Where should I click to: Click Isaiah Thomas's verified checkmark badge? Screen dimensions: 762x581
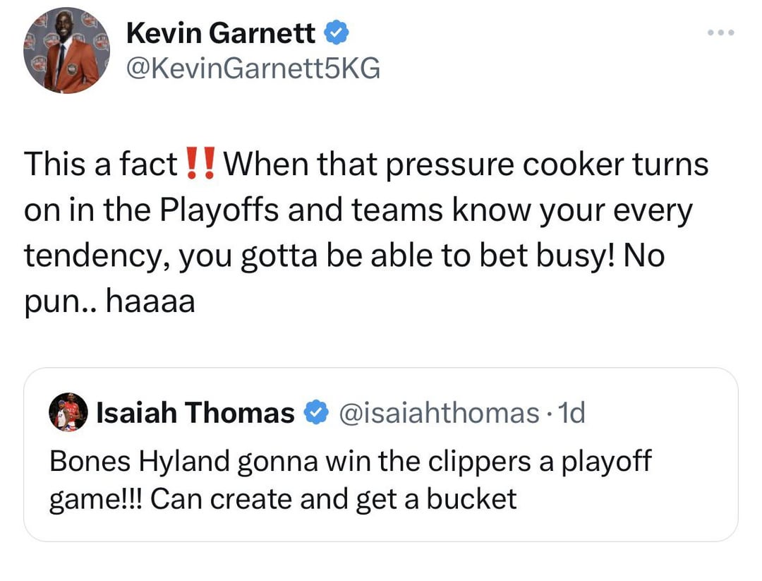[x=314, y=413]
